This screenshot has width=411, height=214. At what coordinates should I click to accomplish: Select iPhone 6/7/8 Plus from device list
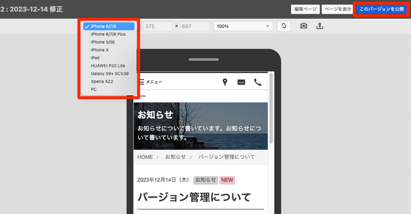[108, 34]
